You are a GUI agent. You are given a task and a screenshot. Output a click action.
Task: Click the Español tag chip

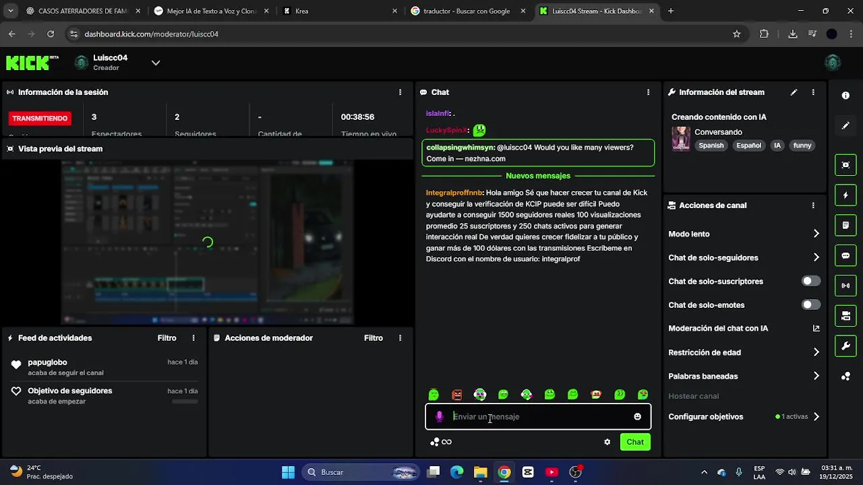coord(748,145)
